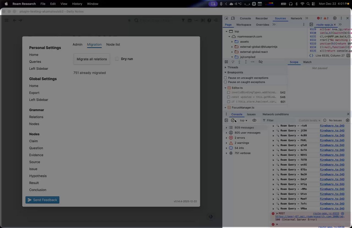Click the coverage icon beside Line 6535
This screenshot has width=352, height=228.
pyautogui.click(x=348, y=55)
